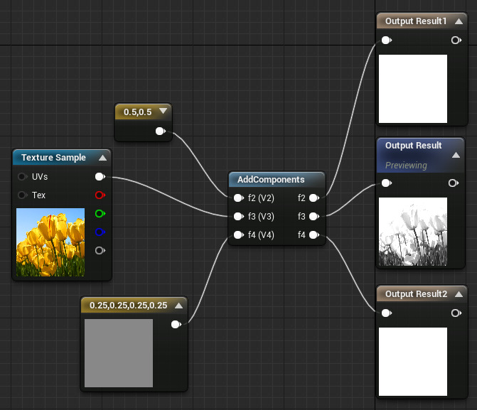Expand the 0.5,0.5 constant node preview arrow

tap(164, 112)
